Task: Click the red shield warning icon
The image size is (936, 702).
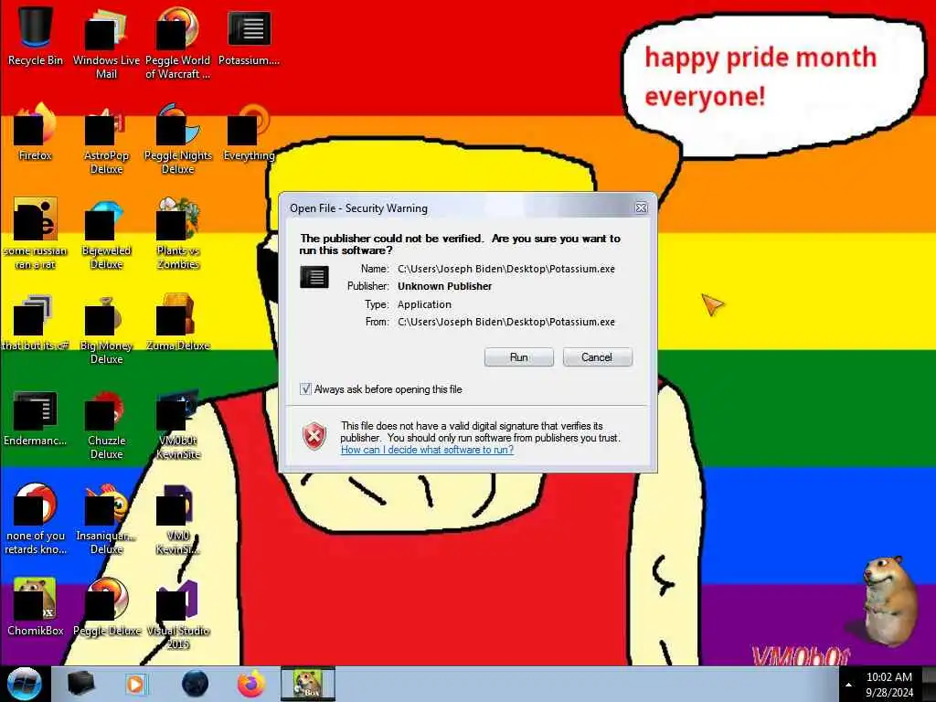Action: coord(314,436)
